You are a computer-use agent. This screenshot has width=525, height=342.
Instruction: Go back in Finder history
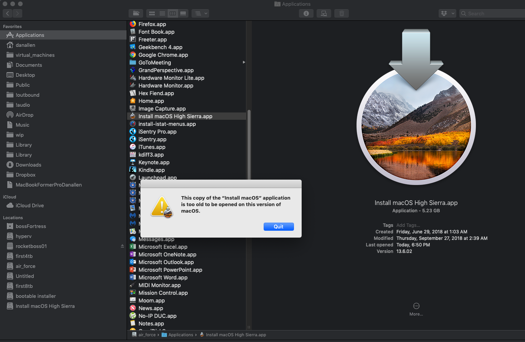[x=8, y=13]
